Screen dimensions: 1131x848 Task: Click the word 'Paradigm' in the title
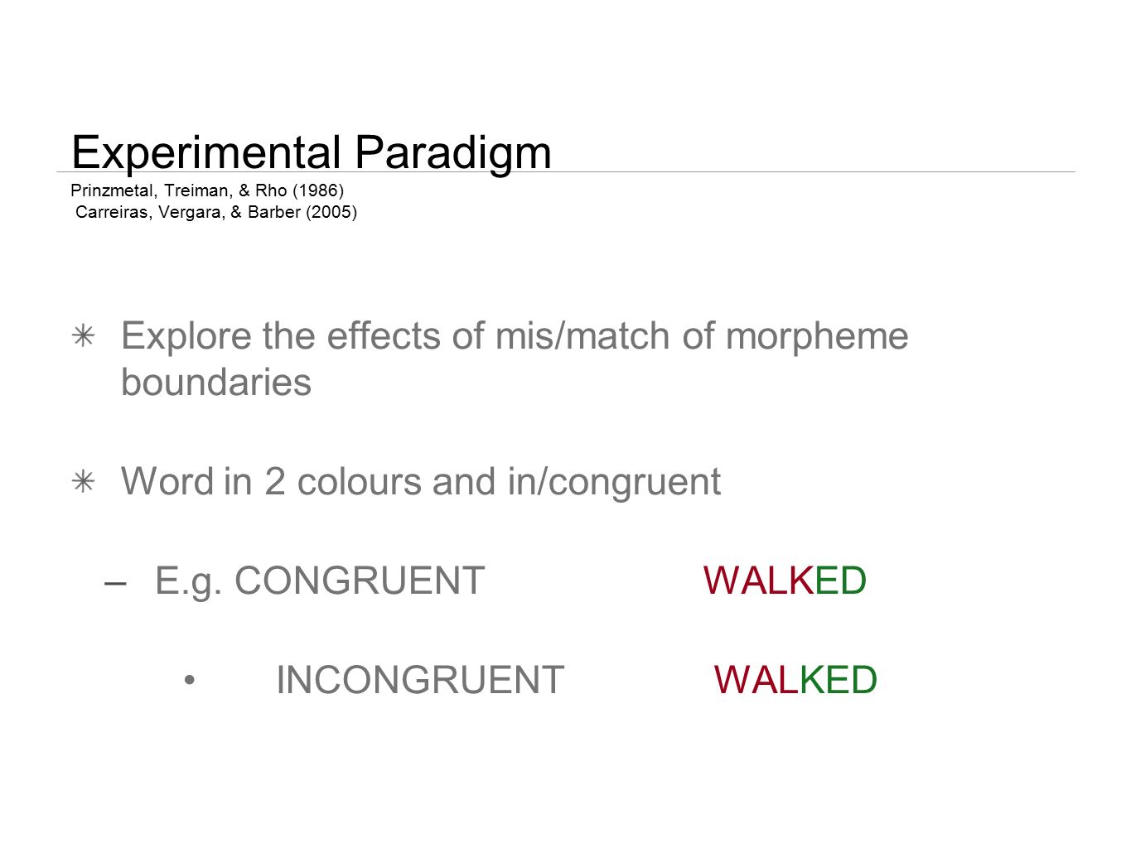[453, 153]
